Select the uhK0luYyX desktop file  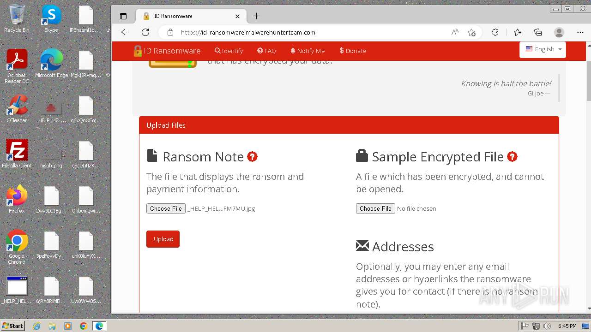click(x=86, y=244)
